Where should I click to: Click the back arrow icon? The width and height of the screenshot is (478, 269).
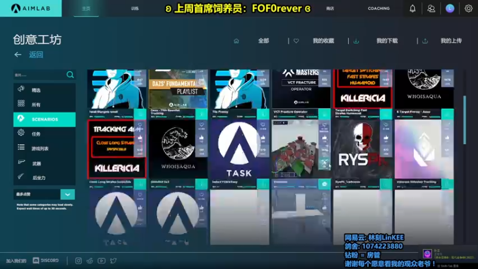click(18, 54)
